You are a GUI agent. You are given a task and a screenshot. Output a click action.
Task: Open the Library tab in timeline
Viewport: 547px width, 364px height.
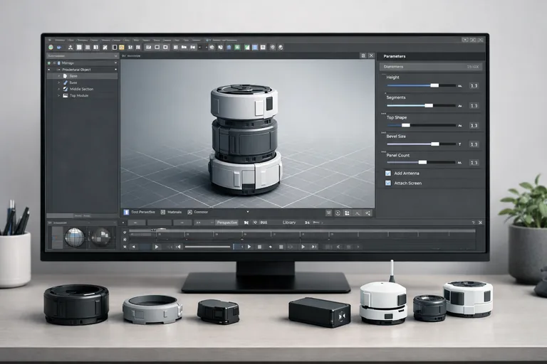(x=288, y=223)
